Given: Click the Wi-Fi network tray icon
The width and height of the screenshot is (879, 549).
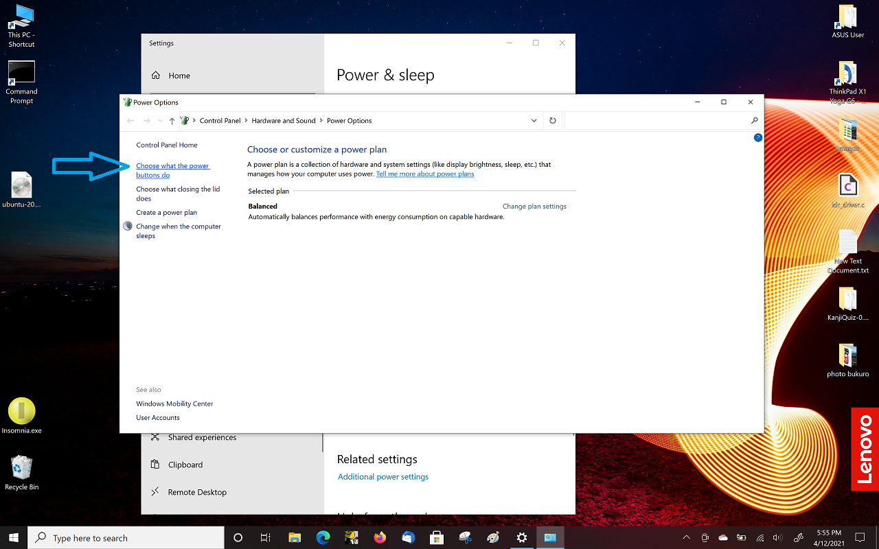Looking at the screenshot, I should click(x=760, y=537).
